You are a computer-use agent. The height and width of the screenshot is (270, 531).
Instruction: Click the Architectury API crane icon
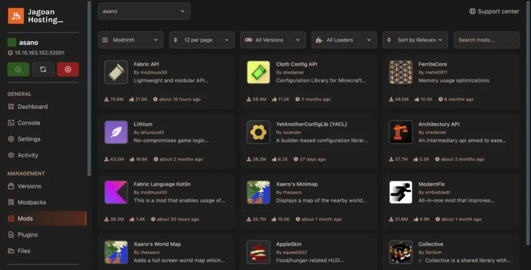coord(401,132)
